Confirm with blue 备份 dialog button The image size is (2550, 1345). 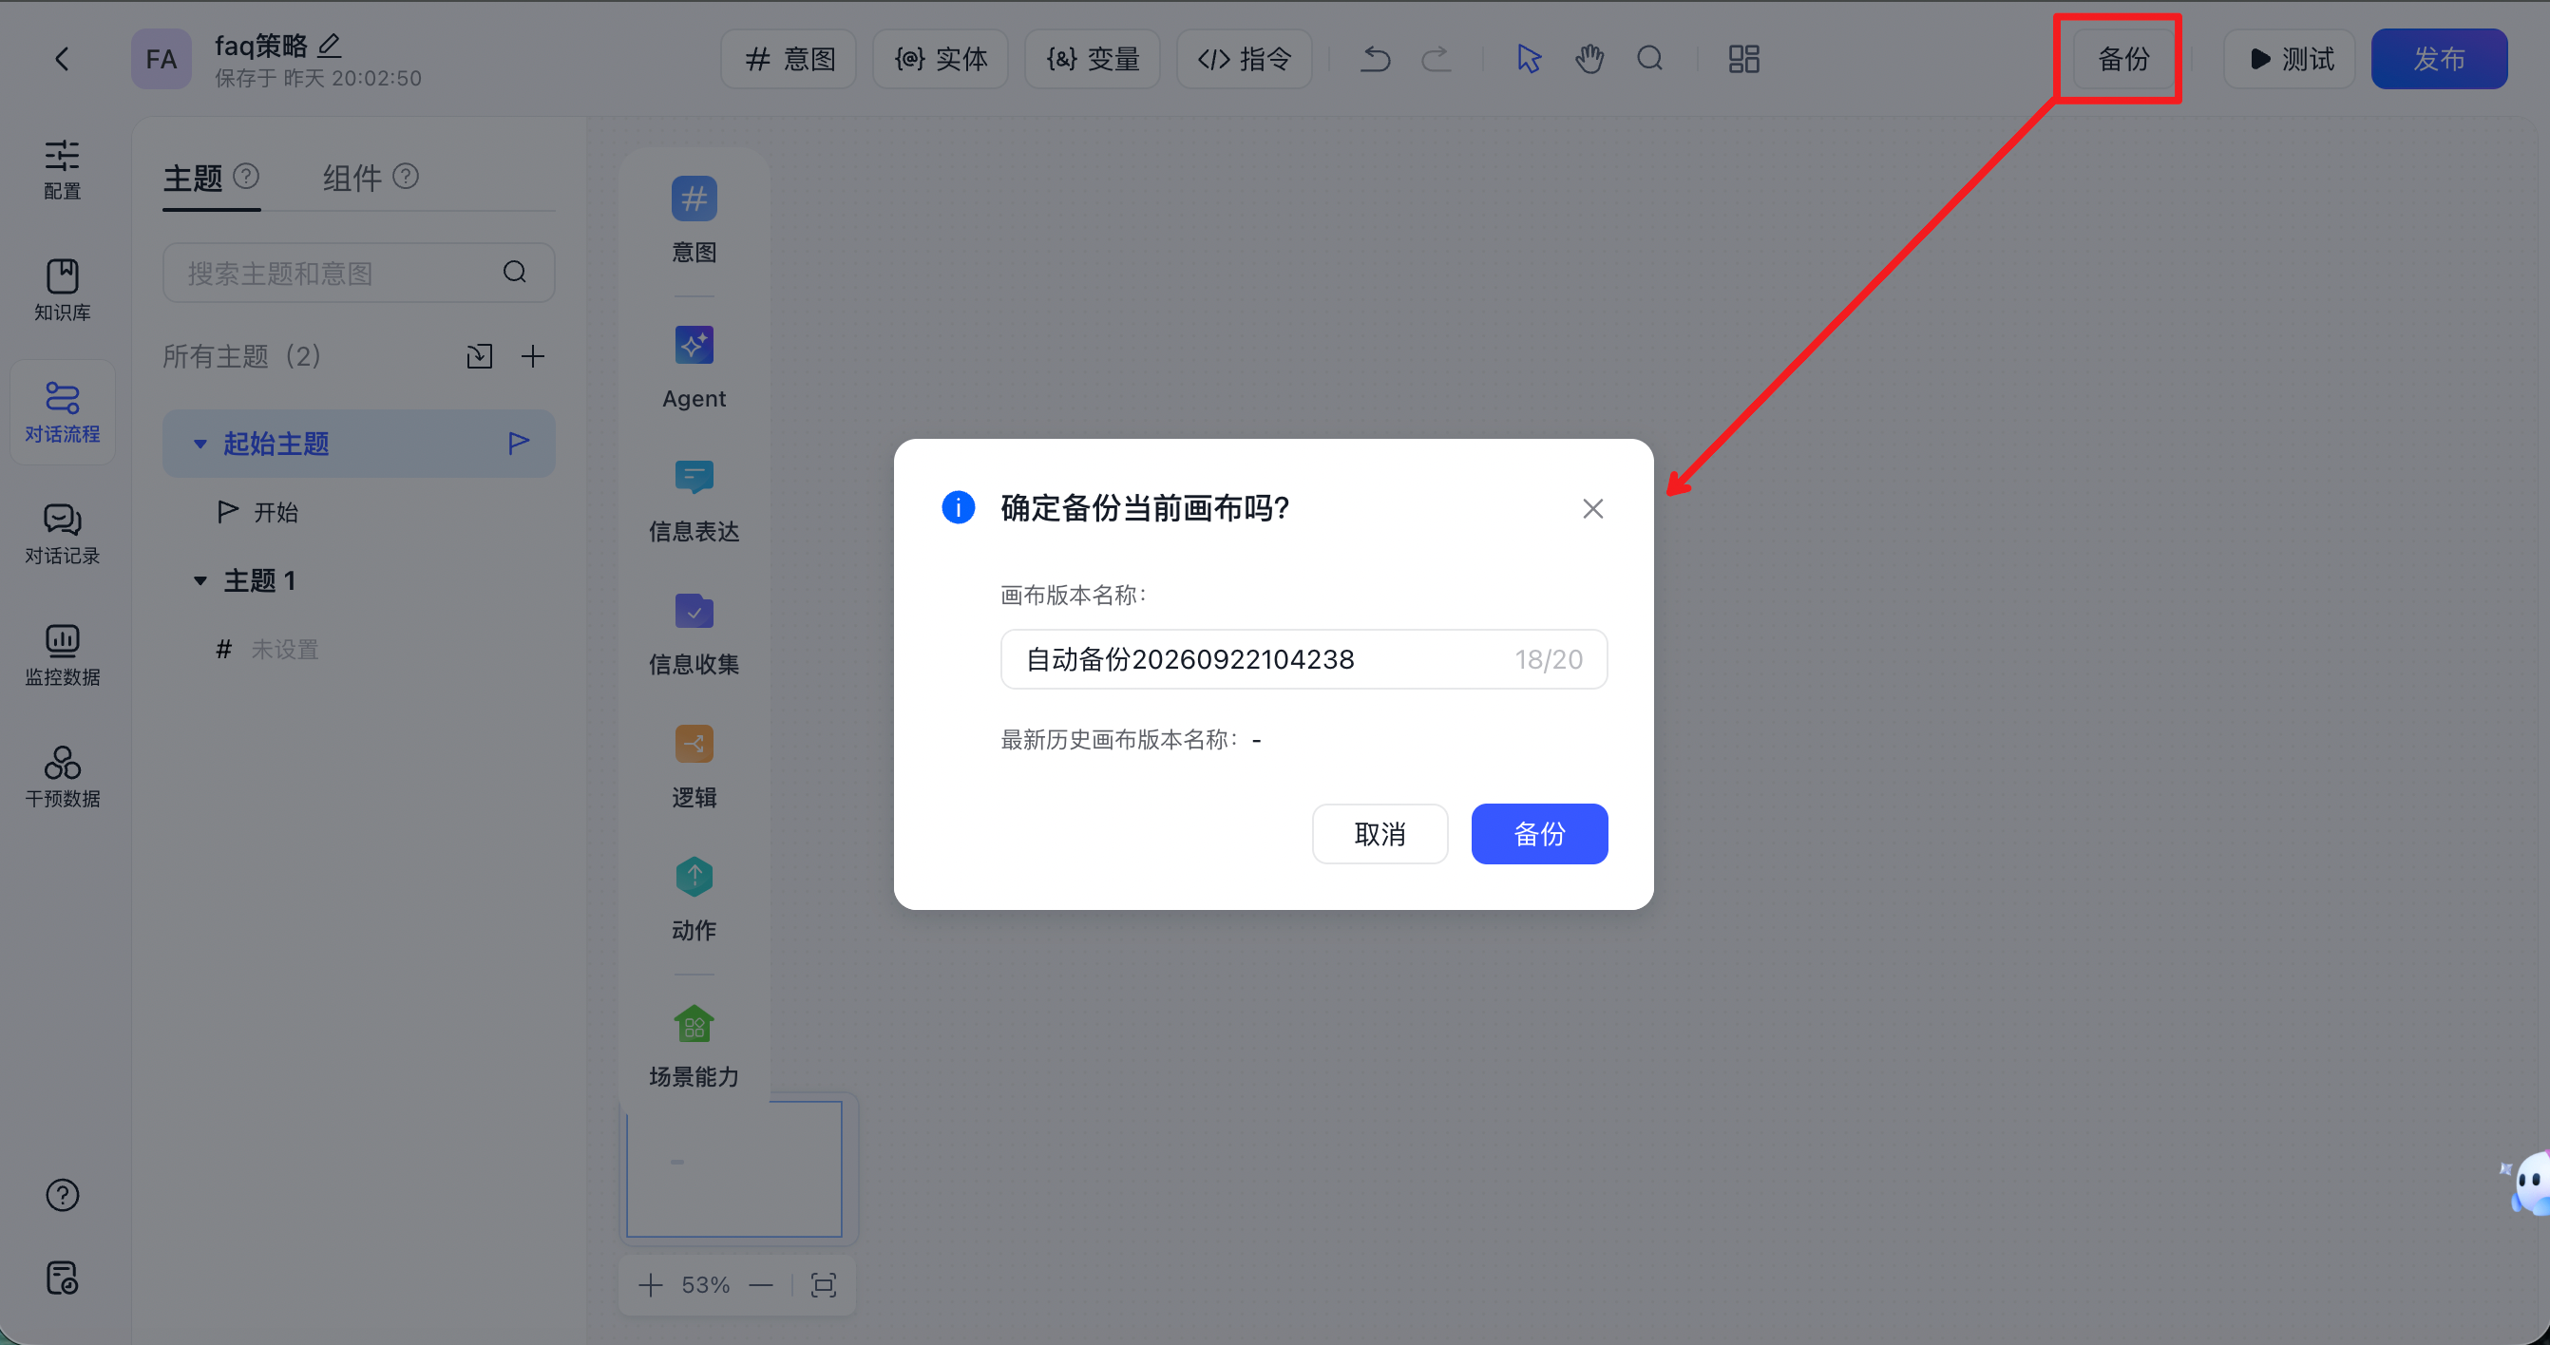coord(1539,834)
